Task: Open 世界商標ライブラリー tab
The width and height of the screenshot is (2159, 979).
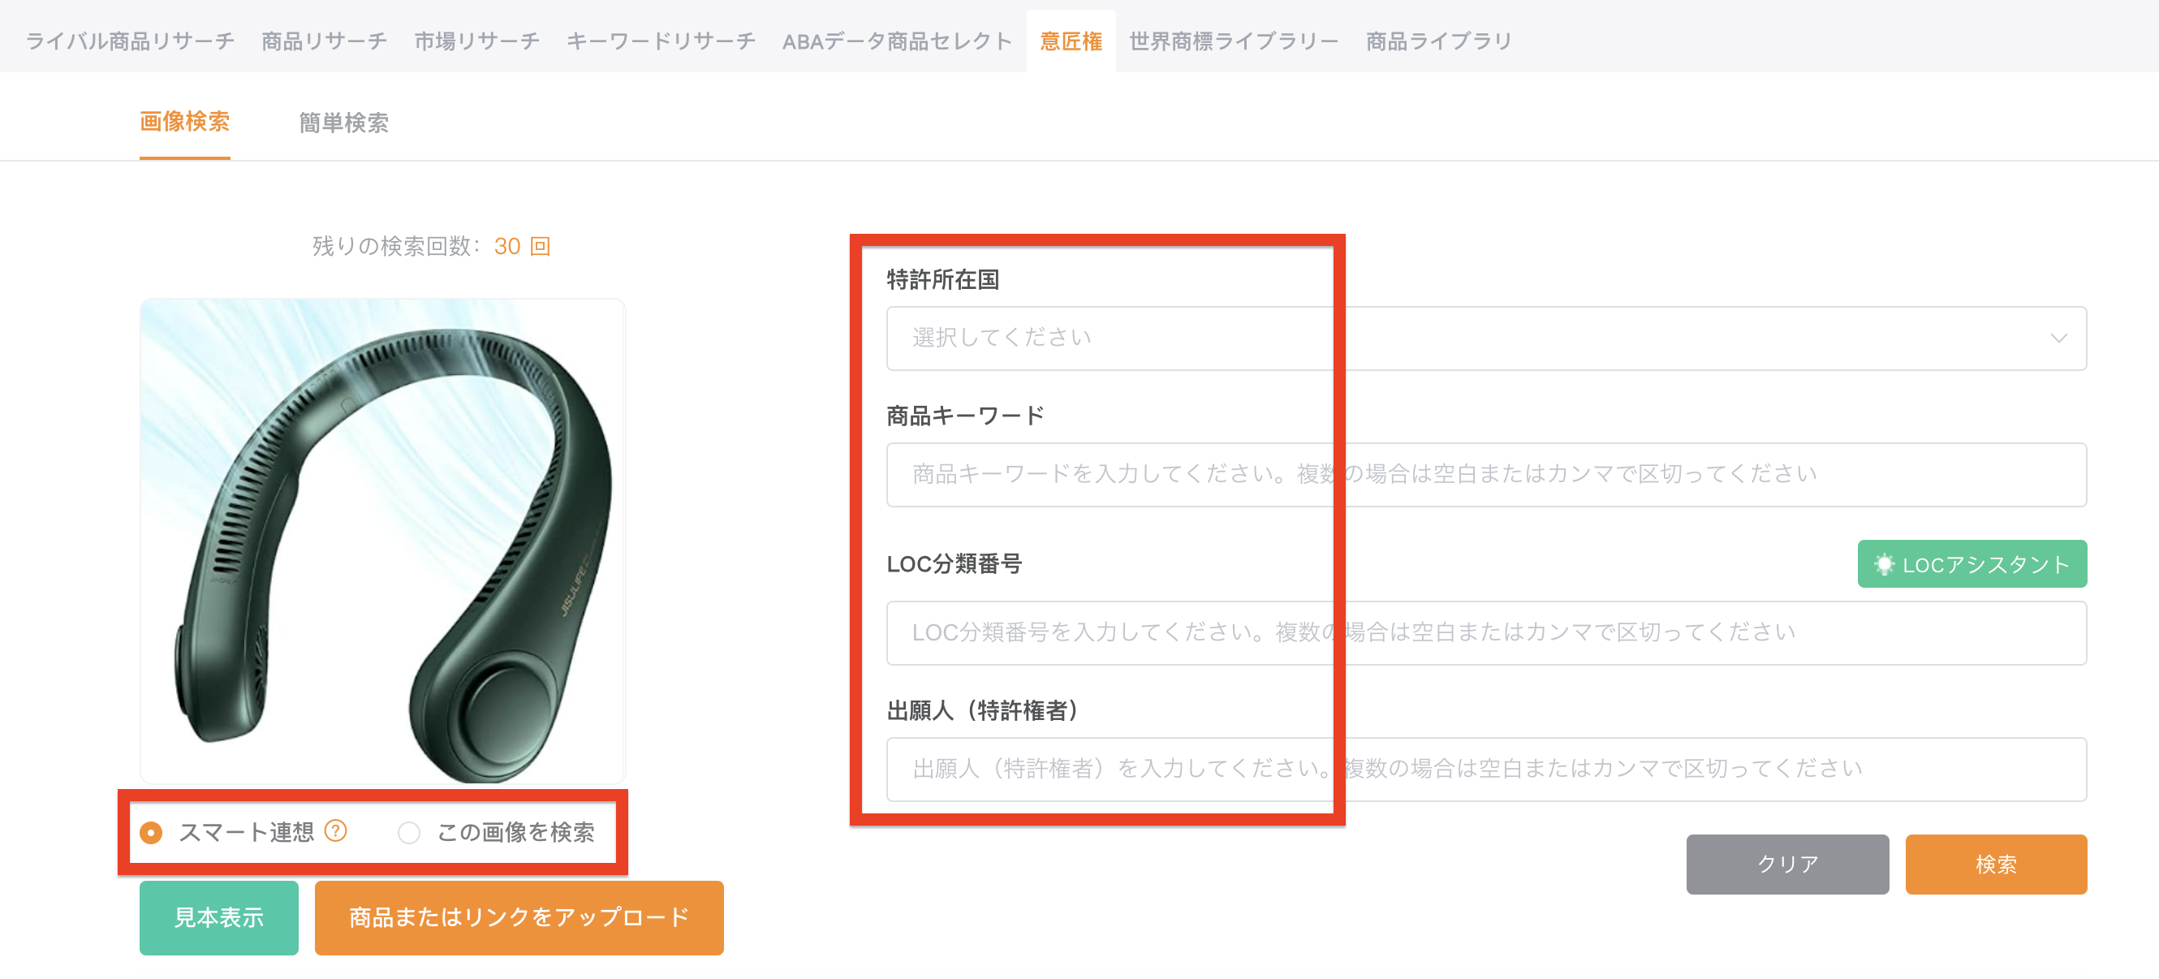Action: 1234,41
